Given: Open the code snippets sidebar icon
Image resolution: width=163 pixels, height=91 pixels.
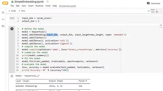Looking at the screenshot, I should click(x=3, y=19).
